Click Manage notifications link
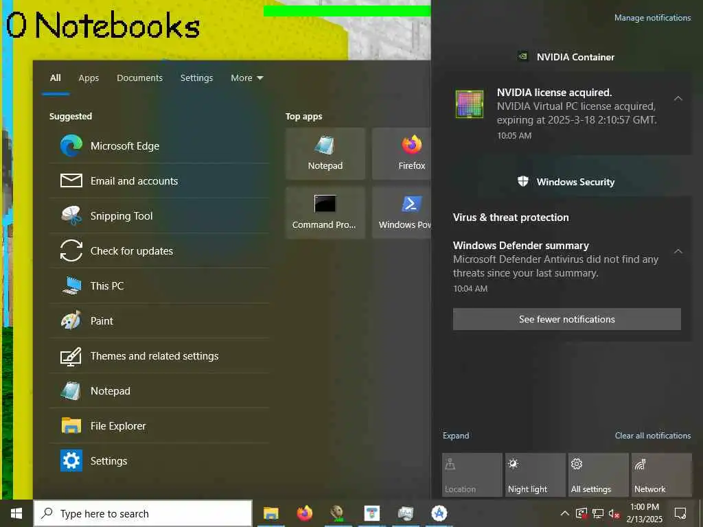The image size is (703, 527). pyautogui.click(x=652, y=18)
